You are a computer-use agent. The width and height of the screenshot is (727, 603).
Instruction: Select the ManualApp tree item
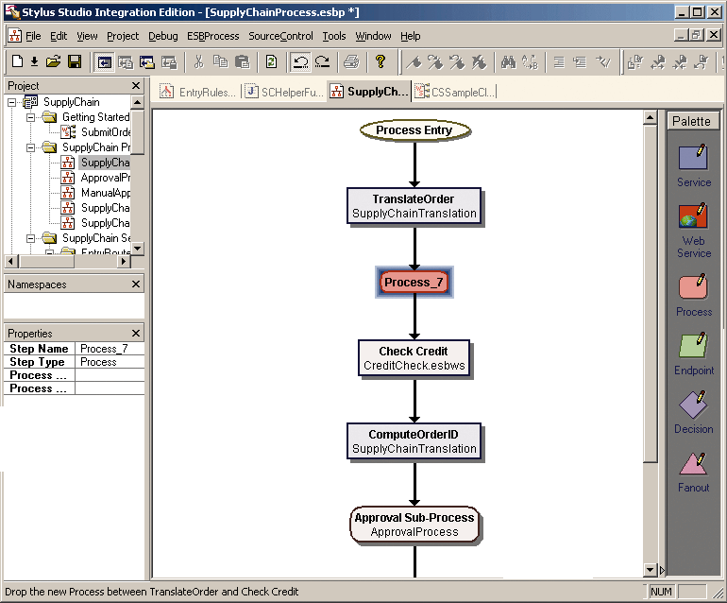96,193
